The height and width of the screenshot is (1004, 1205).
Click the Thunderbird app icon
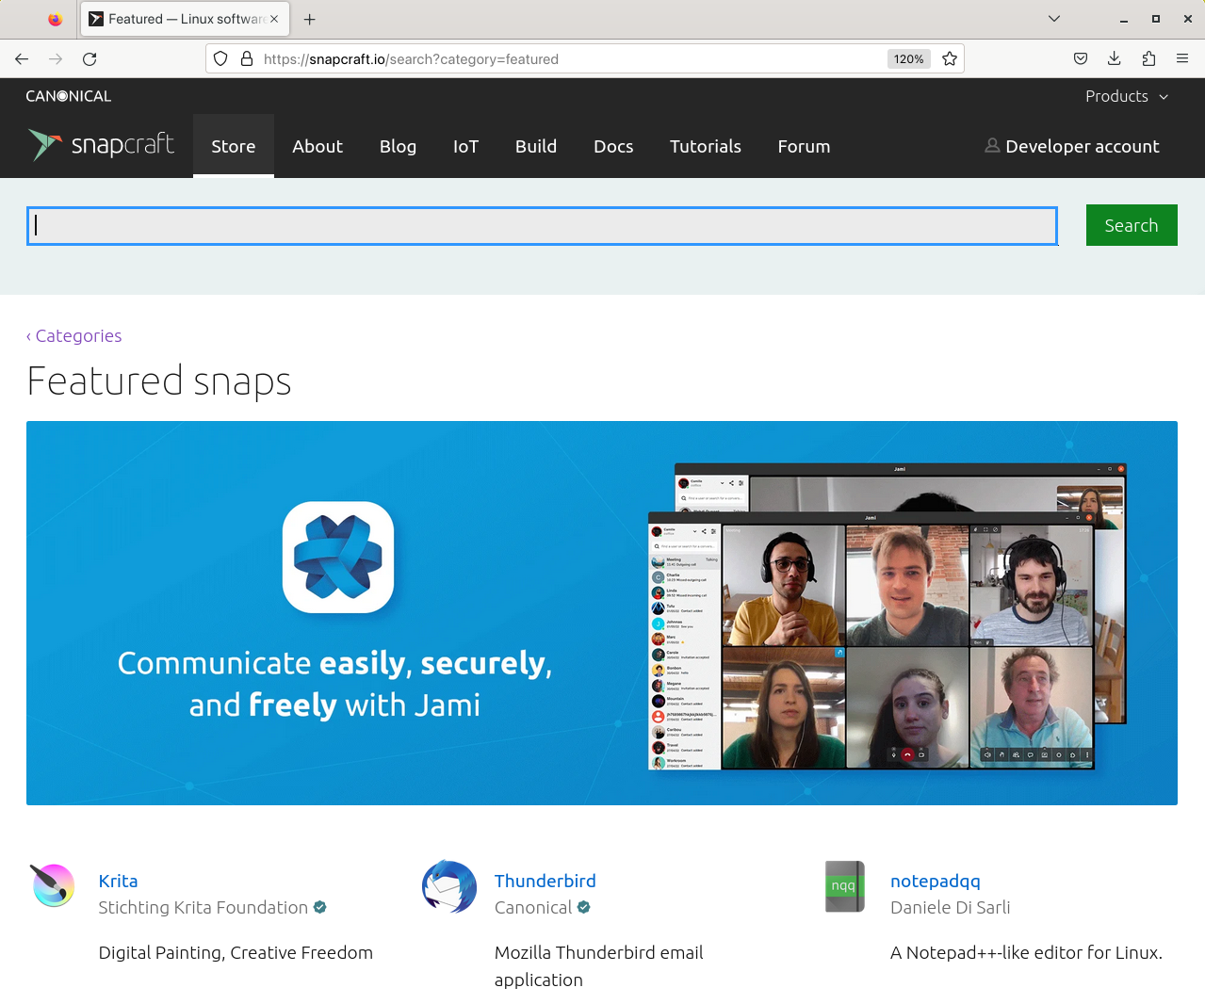click(449, 886)
